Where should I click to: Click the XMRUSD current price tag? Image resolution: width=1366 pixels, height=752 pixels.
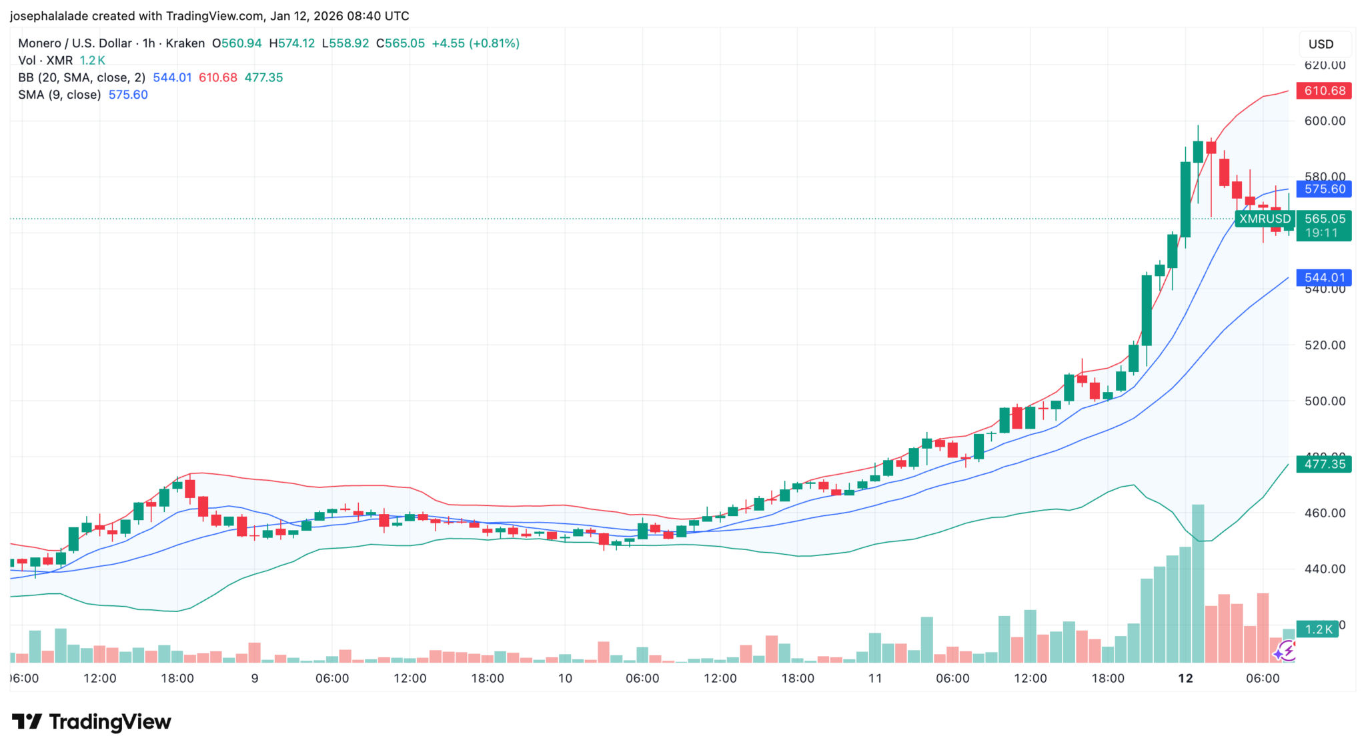tap(1265, 219)
